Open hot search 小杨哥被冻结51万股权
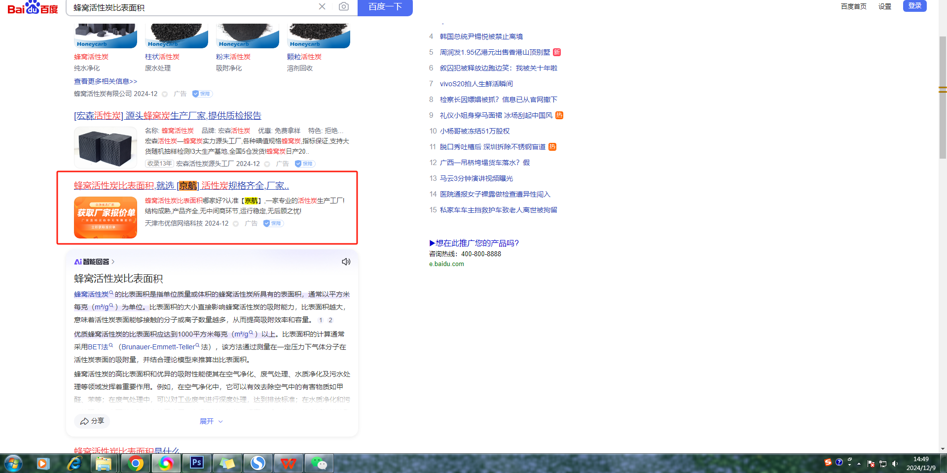947x473 pixels. pyautogui.click(x=475, y=131)
